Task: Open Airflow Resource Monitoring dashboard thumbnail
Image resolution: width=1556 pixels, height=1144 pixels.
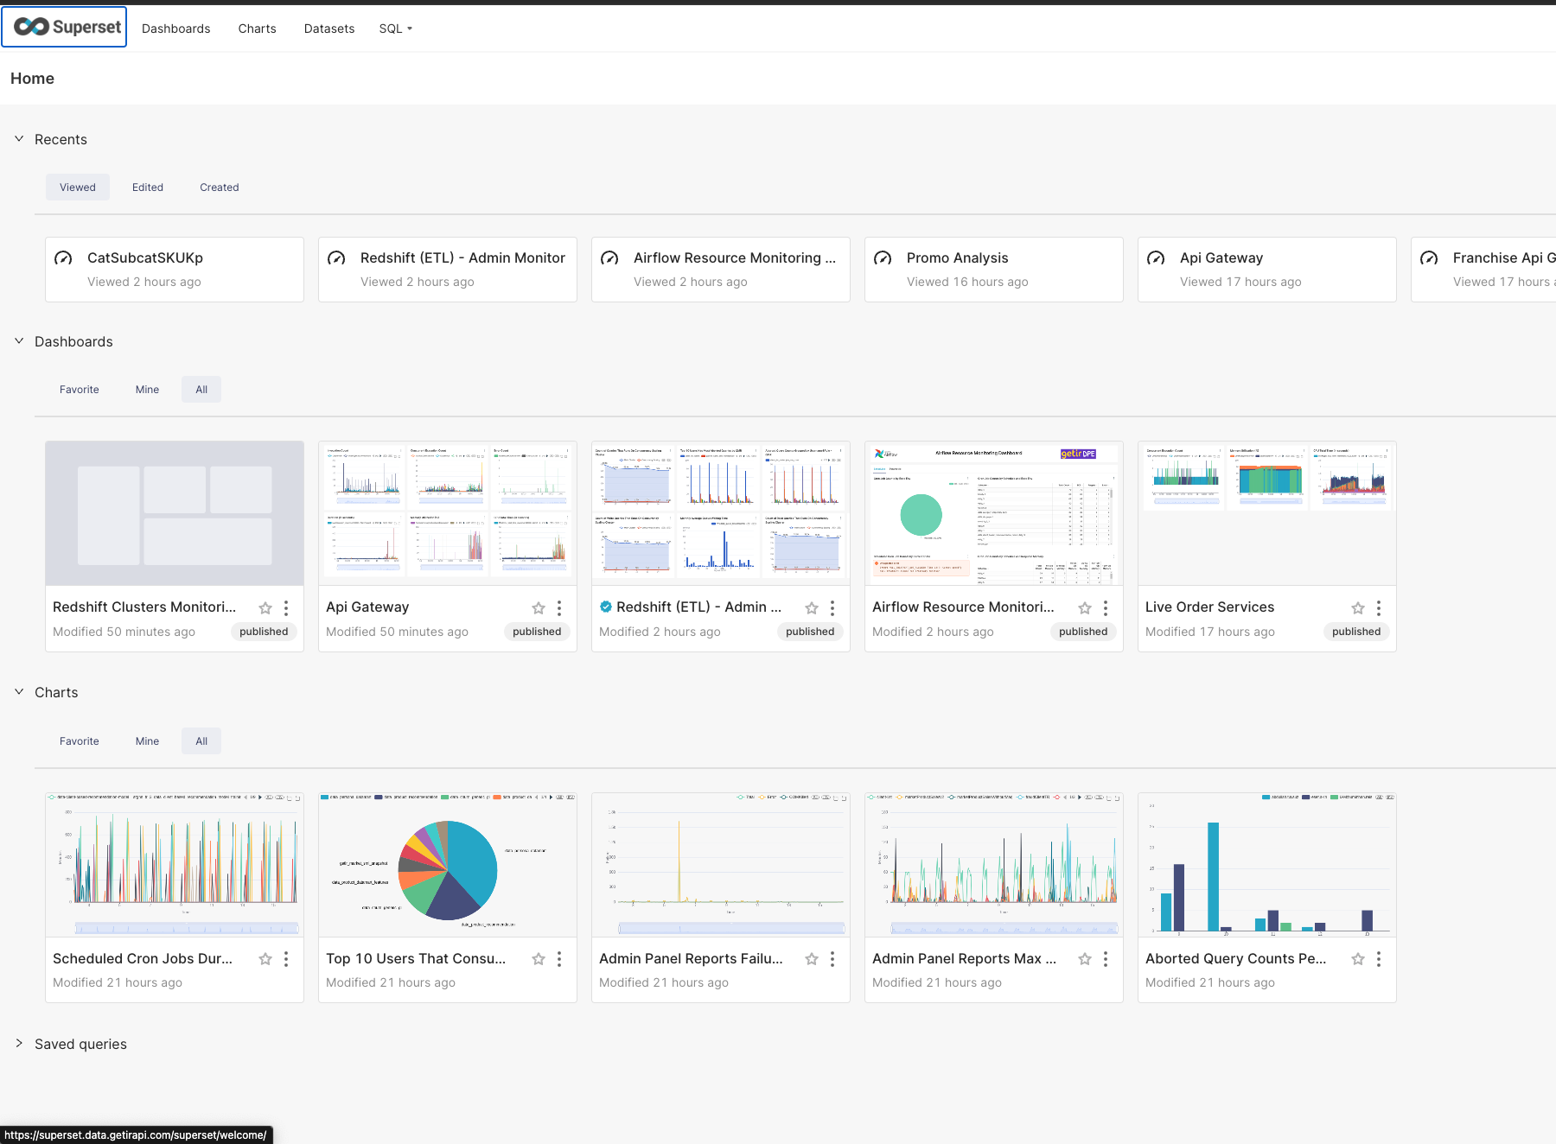Action: (x=994, y=513)
